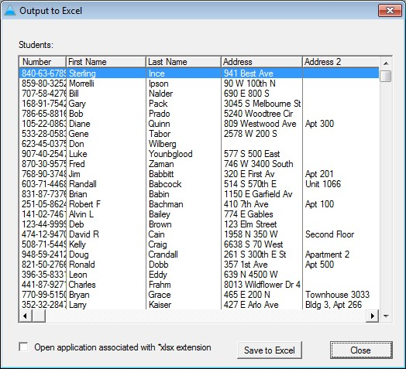Click the Last Name column header
This screenshot has width=406, height=369.
(184, 62)
